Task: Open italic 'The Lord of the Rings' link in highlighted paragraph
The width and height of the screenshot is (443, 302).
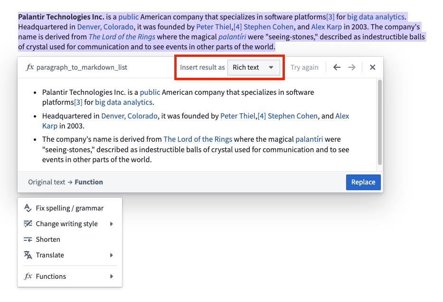Action: click(x=122, y=37)
